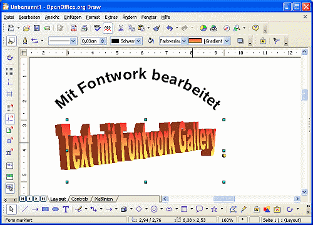This screenshot has height=225, width=313.
Task: Select the Line drawing tool
Action: 25,209
